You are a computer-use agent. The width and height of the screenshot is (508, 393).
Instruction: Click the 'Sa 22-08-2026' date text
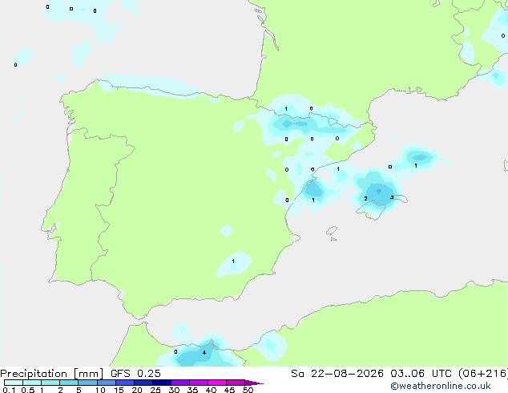click(x=337, y=374)
